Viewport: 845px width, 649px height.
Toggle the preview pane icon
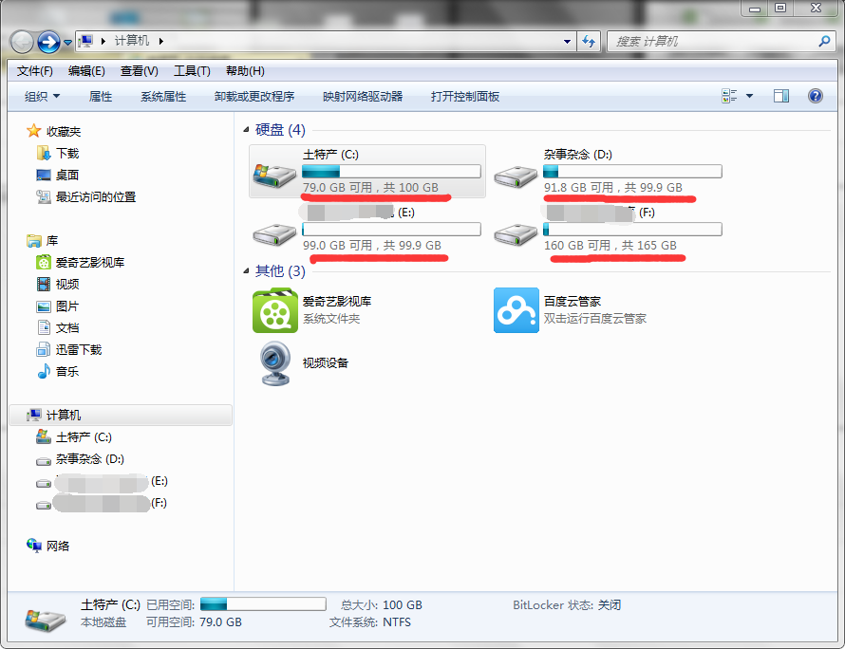781,96
